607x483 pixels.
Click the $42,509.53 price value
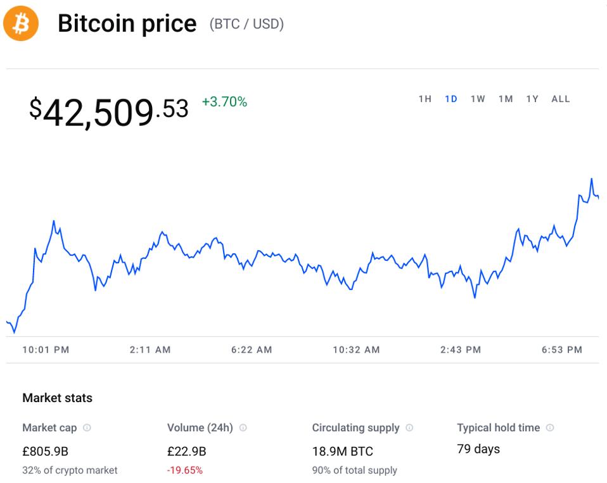click(x=109, y=112)
